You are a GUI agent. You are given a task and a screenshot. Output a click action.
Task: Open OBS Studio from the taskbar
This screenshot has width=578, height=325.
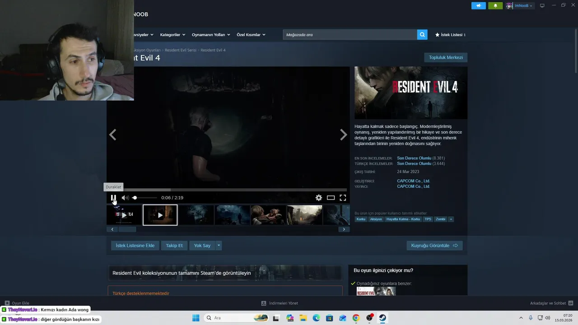369,318
